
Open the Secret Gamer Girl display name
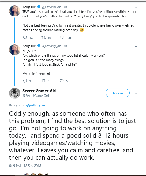click(39, 91)
